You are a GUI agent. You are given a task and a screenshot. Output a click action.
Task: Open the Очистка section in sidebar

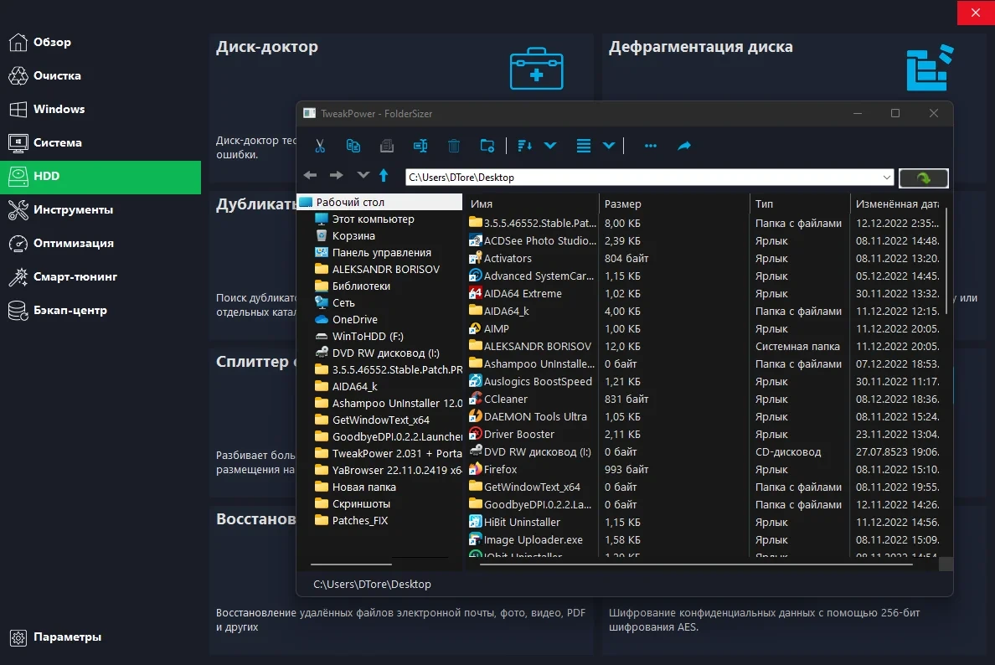click(101, 75)
